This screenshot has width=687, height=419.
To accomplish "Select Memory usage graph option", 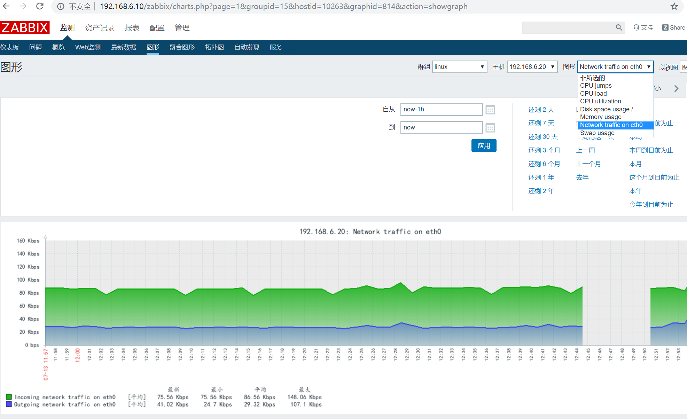I will (615, 117).
